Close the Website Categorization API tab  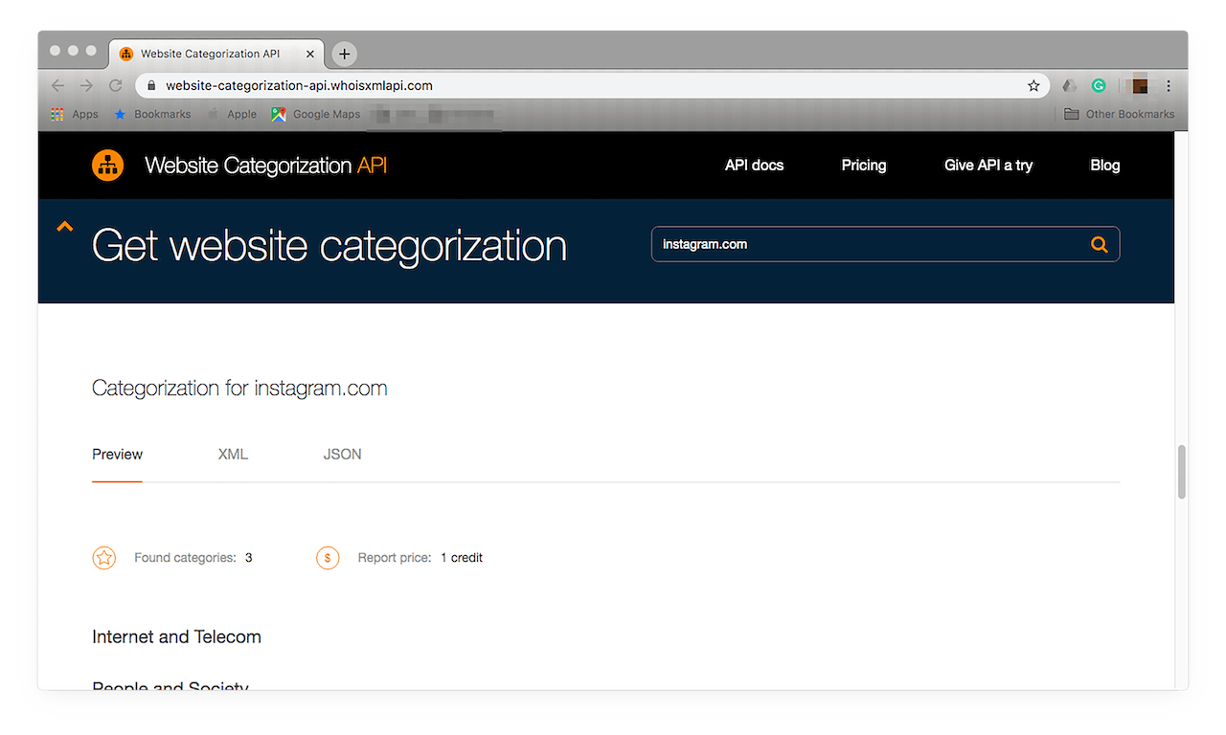click(x=309, y=54)
